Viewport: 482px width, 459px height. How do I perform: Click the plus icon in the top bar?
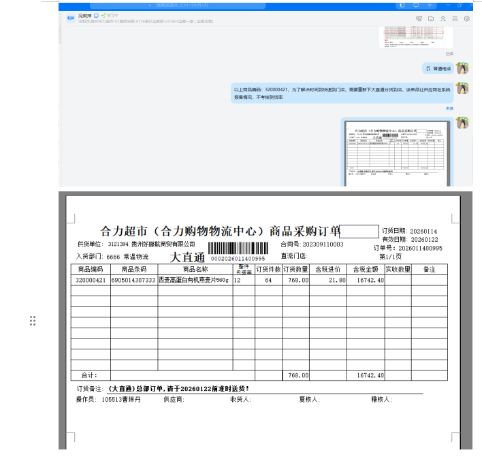430,5
